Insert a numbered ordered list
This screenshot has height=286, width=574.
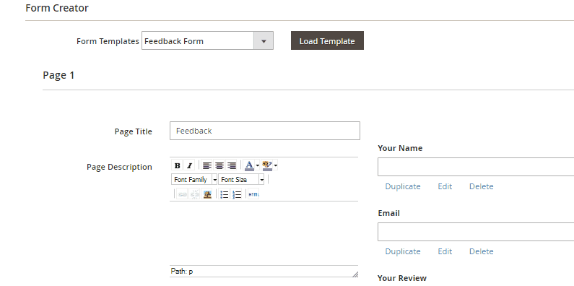coord(237,194)
